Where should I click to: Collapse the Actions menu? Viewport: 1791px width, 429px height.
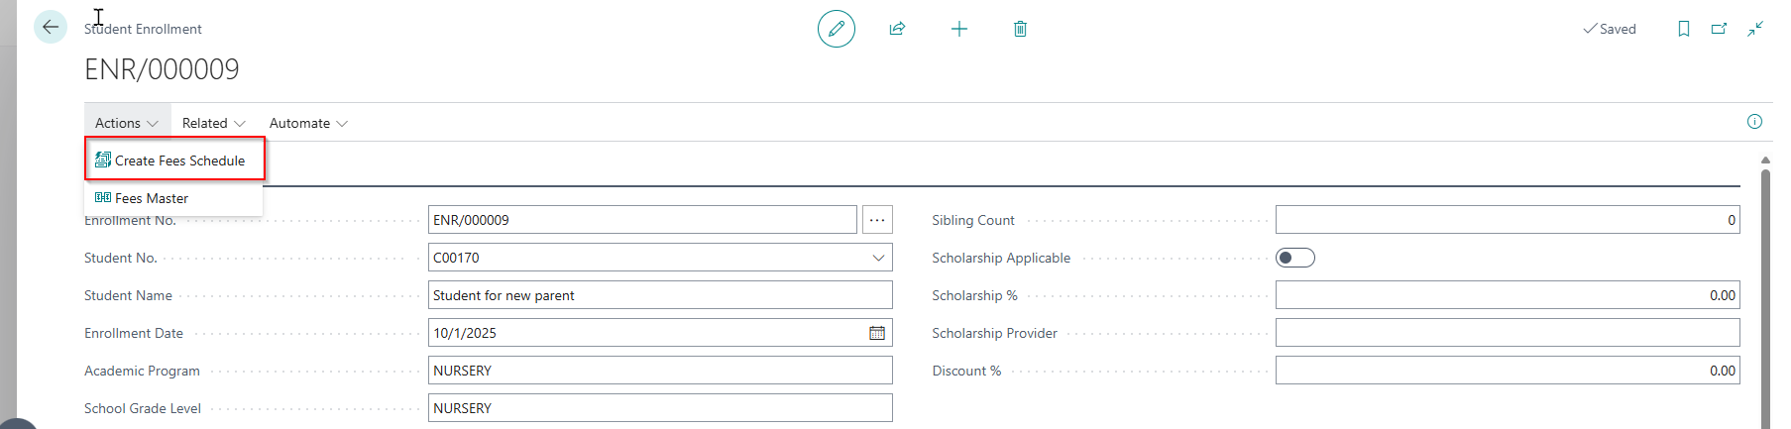[x=126, y=123]
